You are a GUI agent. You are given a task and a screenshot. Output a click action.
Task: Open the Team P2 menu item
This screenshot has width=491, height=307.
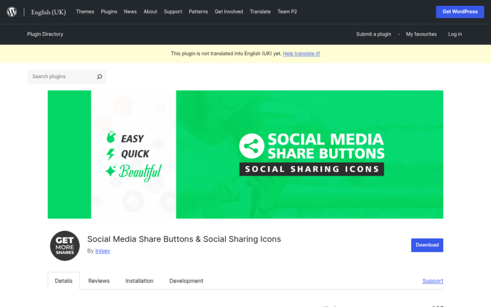pos(287,12)
